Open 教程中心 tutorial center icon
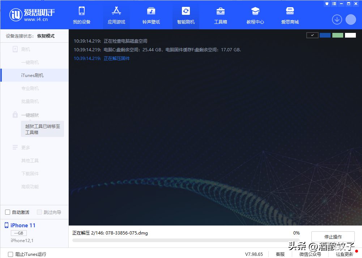Screen dimensions: 362x258 coord(255,11)
